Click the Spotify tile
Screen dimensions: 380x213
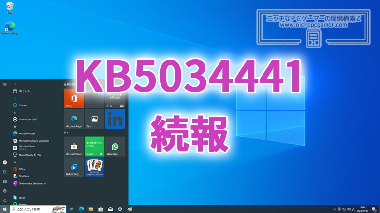click(x=94, y=146)
